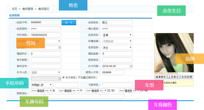Select 会员登记 in the breadcrumb

coord(44,9)
